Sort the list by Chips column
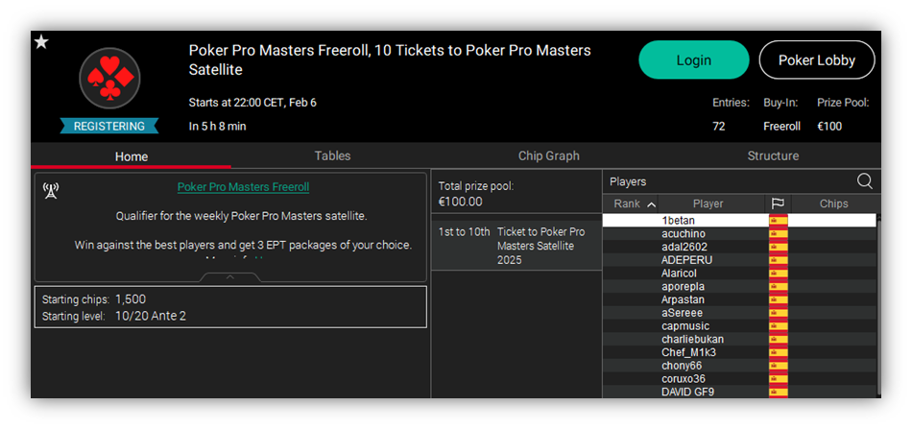The image size is (912, 429). coord(833,203)
